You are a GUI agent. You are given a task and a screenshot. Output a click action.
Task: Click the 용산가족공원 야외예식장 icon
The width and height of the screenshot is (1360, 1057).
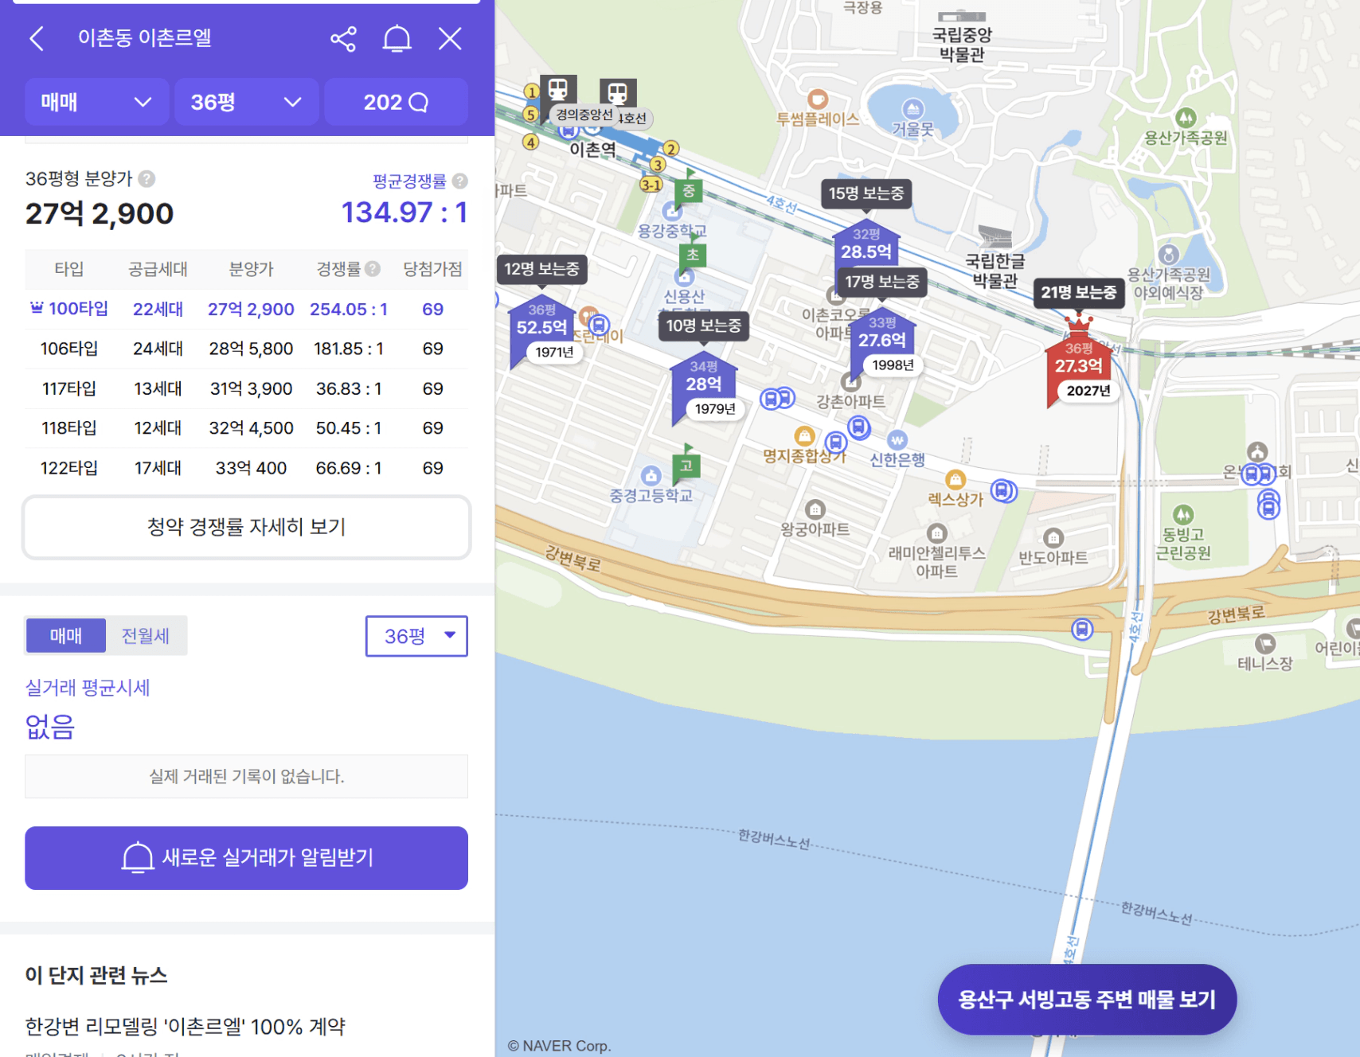coord(1168,255)
